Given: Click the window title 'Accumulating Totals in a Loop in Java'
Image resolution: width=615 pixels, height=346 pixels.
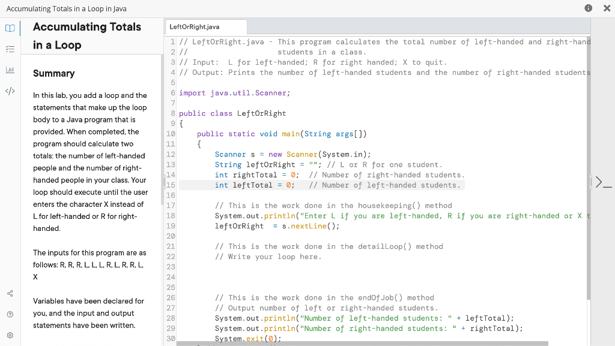Looking at the screenshot, I should click(66, 8).
